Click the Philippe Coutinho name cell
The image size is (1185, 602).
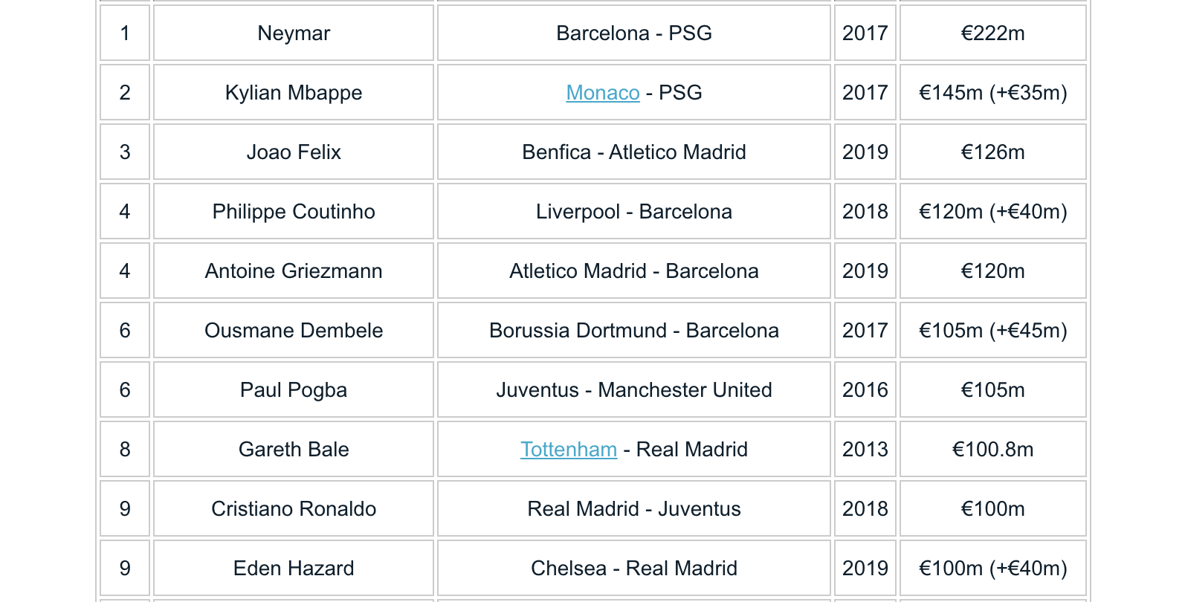[294, 211]
